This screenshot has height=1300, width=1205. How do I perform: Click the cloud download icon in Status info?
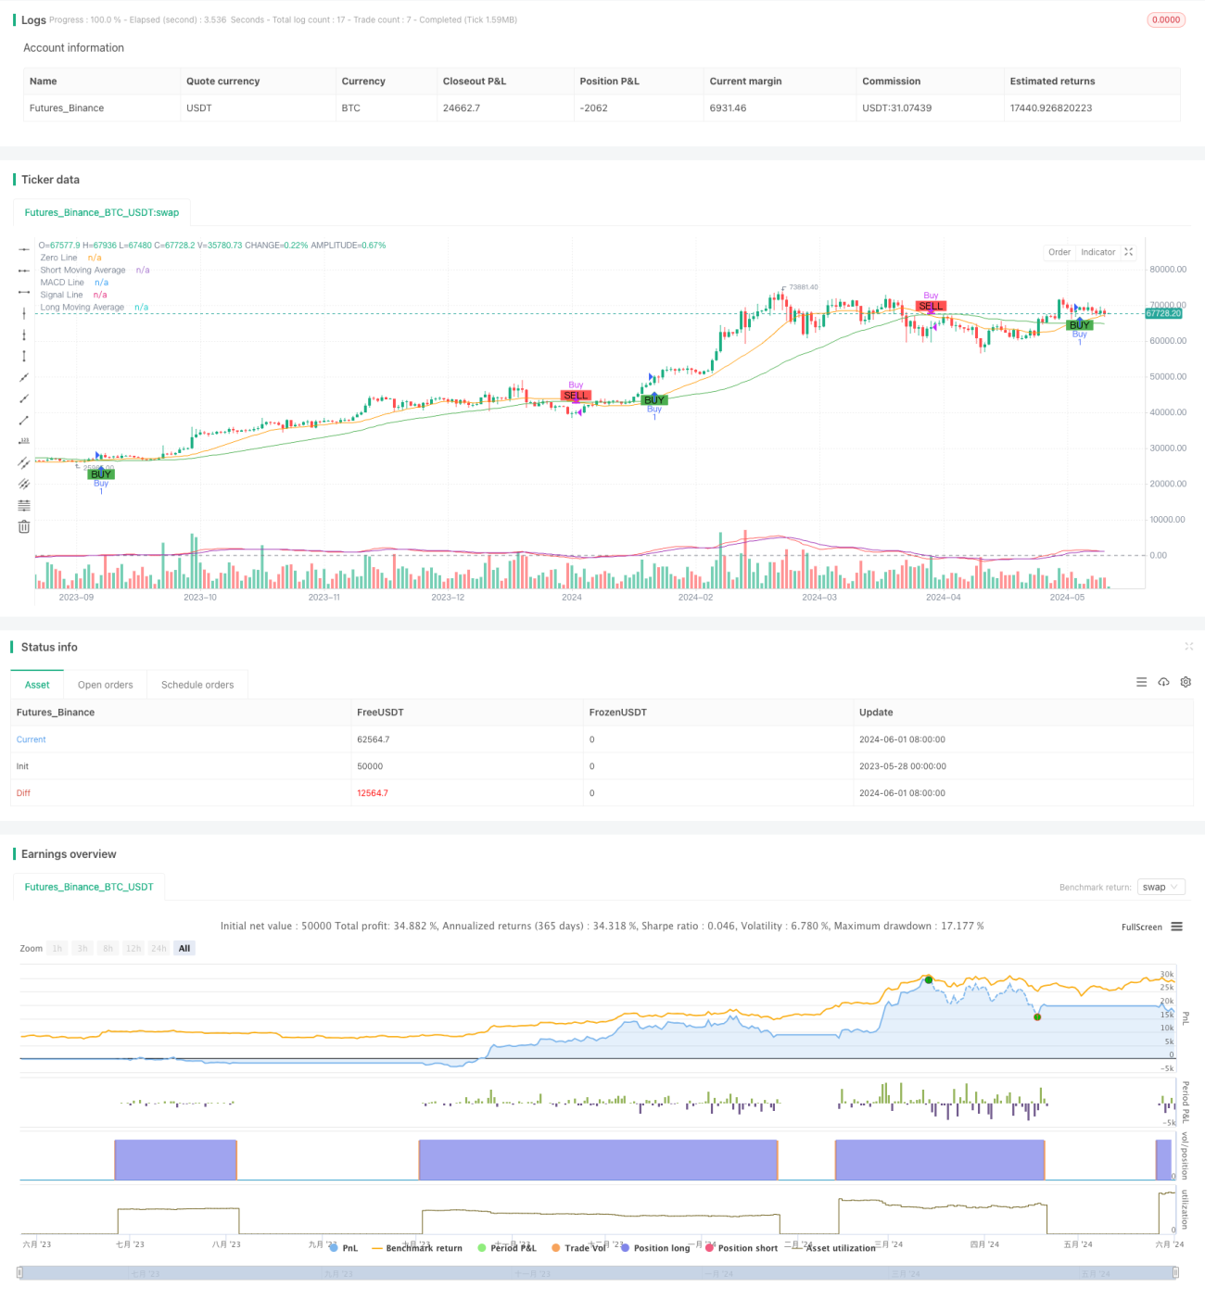(x=1163, y=682)
